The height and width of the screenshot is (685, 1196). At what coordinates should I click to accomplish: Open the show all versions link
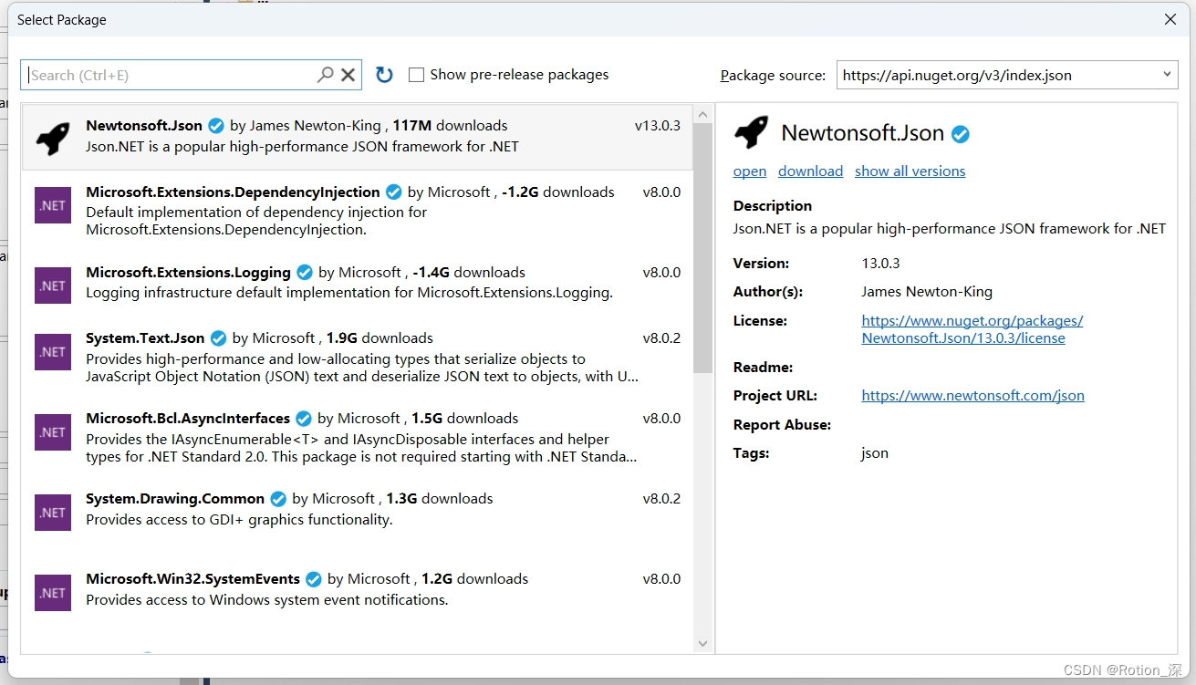910,171
